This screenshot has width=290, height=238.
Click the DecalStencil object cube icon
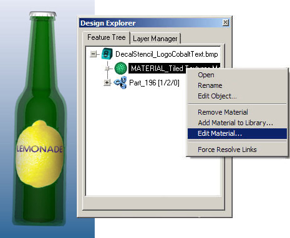[x=107, y=54]
